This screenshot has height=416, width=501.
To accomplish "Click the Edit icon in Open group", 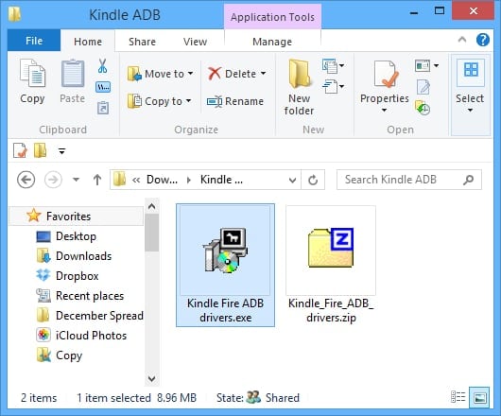I will [x=423, y=87].
